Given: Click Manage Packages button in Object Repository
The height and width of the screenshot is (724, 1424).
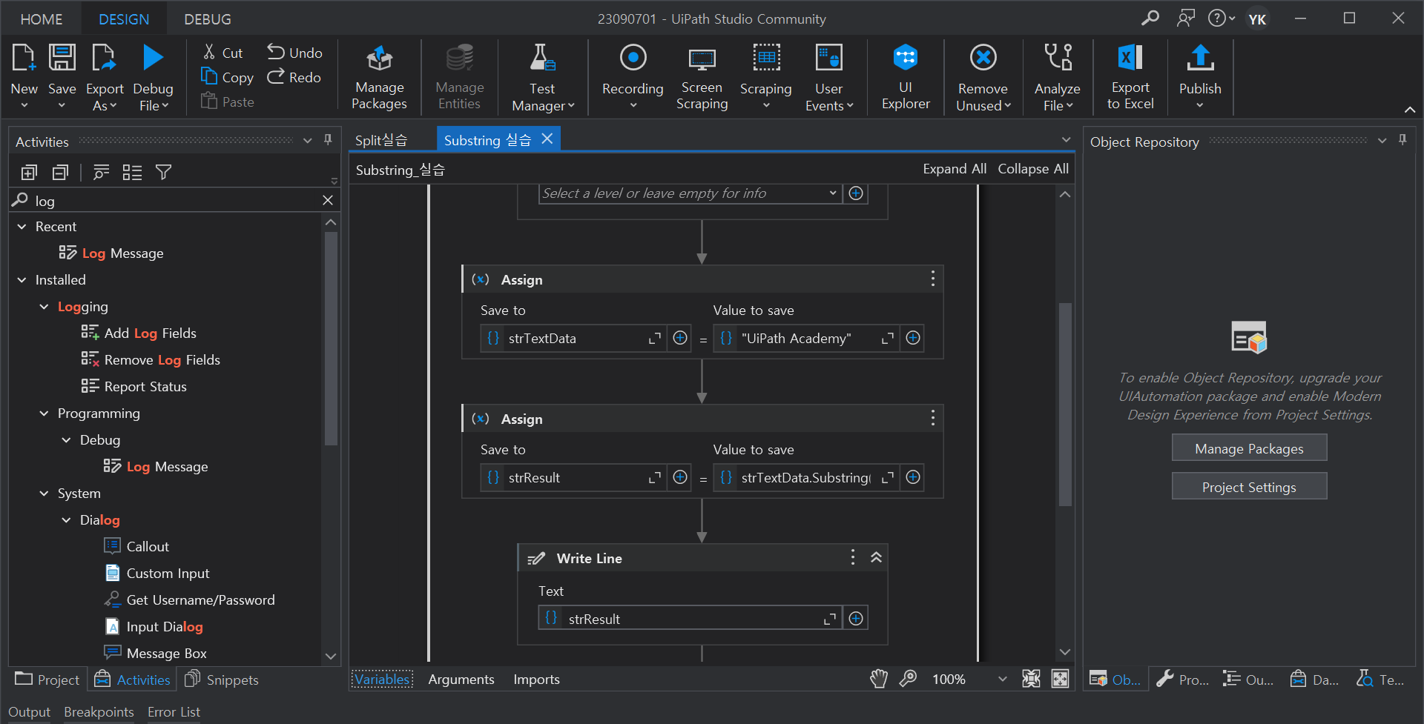Looking at the screenshot, I should [1249, 448].
